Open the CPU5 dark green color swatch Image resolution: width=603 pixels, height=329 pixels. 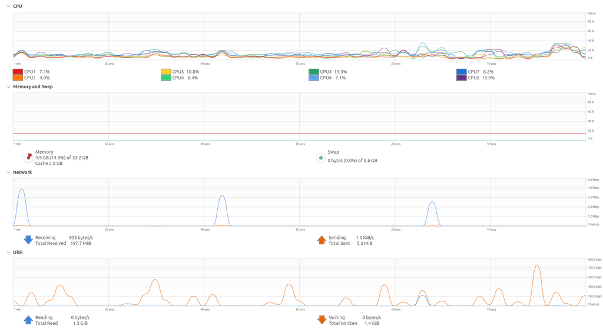click(314, 72)
